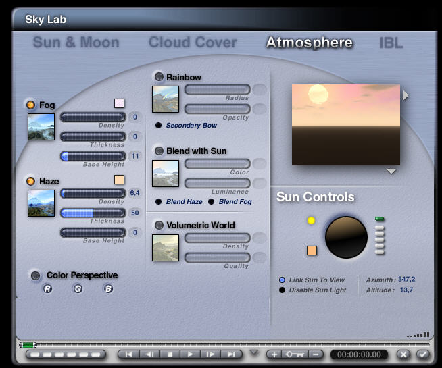Screen dimensions: 442x368
Task: Enable Color Perspective
Action: tap(36, 275)
